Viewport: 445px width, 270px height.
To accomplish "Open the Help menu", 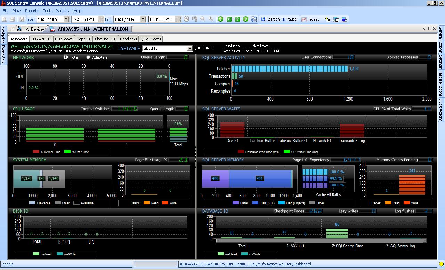I will (77, 11).
